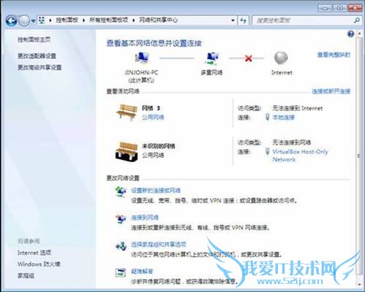Click the scrollbar down arrow

tap(359, 284)
